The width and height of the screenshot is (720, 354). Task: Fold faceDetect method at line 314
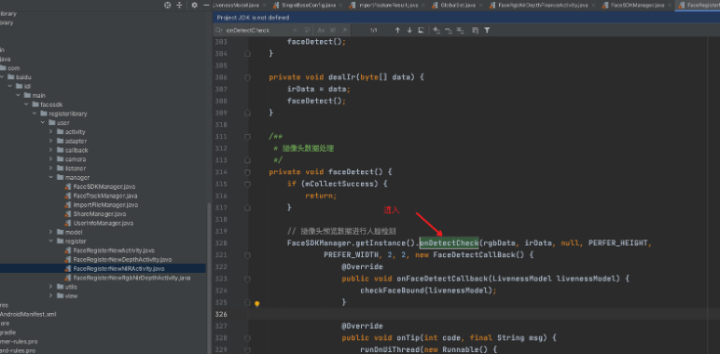point(248,172)
